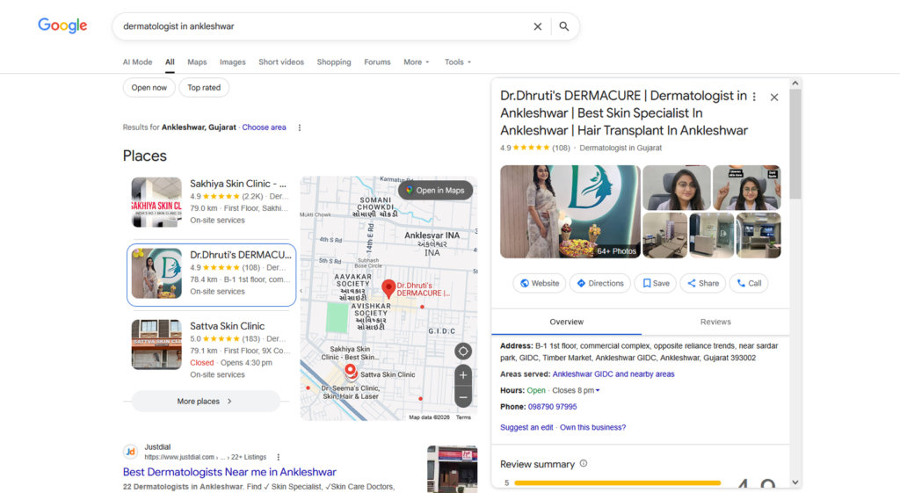Screen dimensions: 900x493
Task: Zoom in on the map
Action: pos(463,375)
